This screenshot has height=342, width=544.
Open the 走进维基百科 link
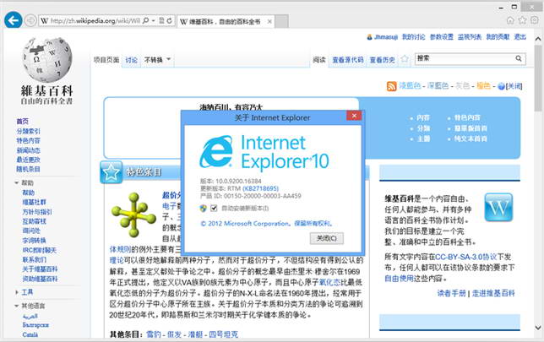tap(493, 293)
